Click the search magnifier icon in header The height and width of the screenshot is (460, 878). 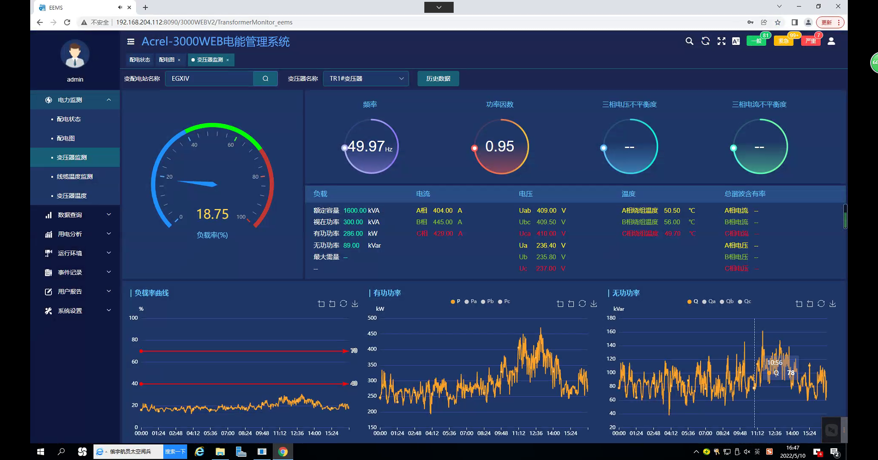coord(689,41)
